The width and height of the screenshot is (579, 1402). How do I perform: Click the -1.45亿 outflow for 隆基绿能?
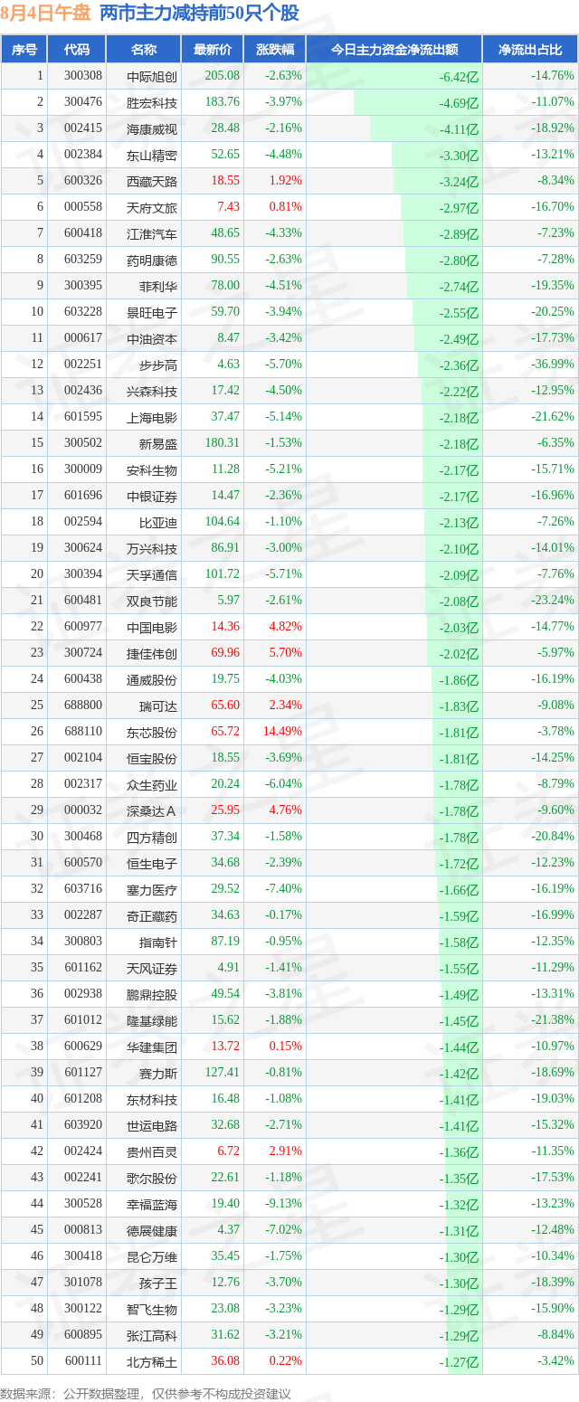(459, 1021)
